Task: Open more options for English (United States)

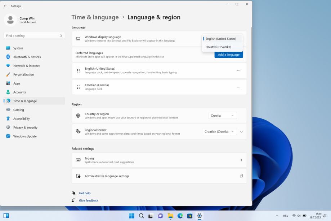Action: (x=239, y=71)
